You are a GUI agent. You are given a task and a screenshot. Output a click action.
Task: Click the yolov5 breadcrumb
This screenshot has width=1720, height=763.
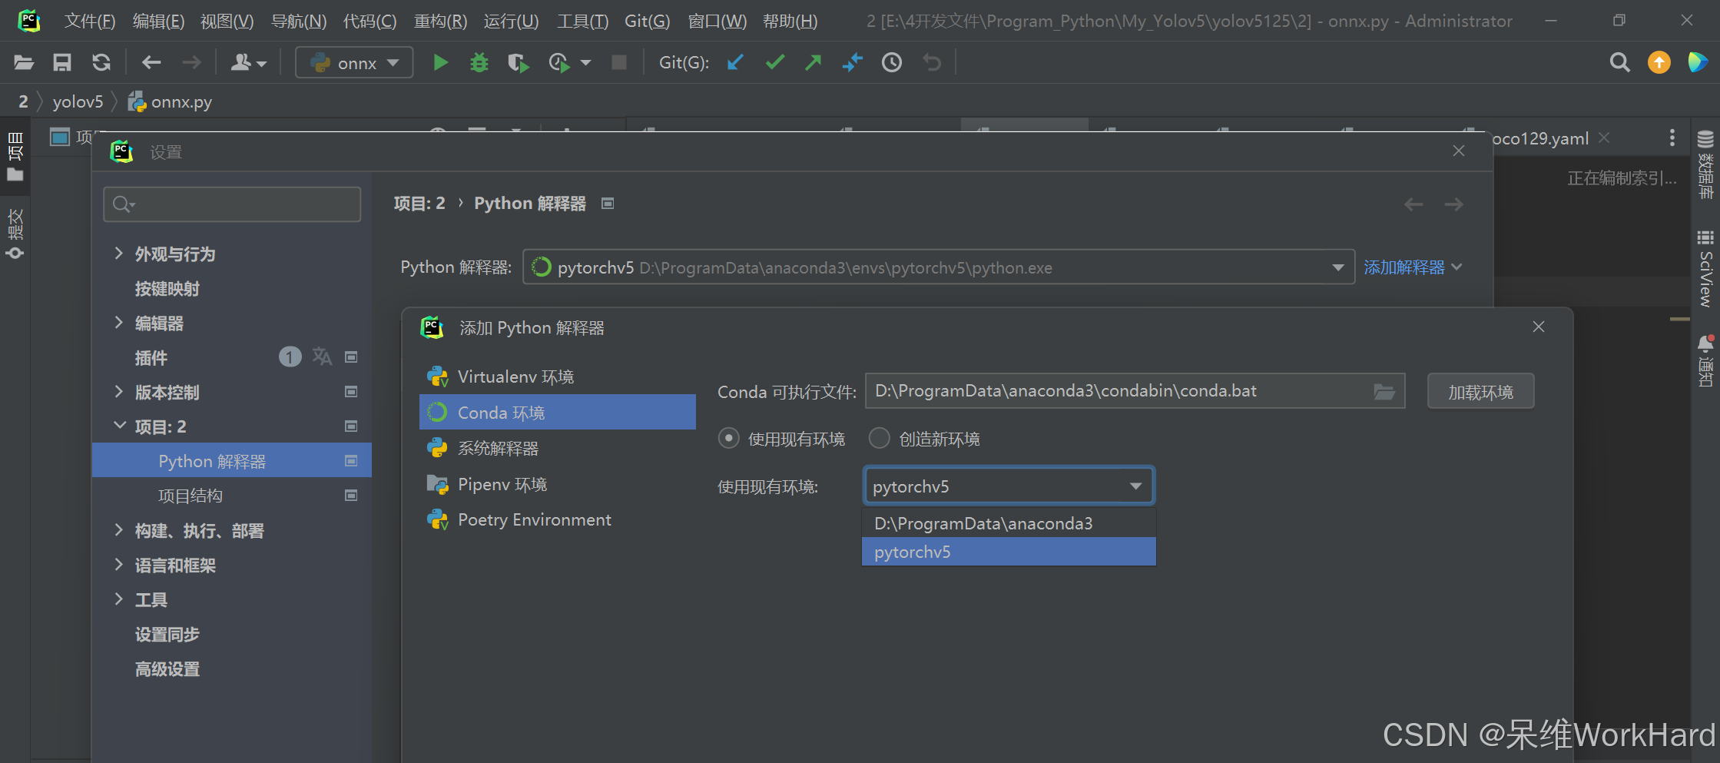click(78, 101)
